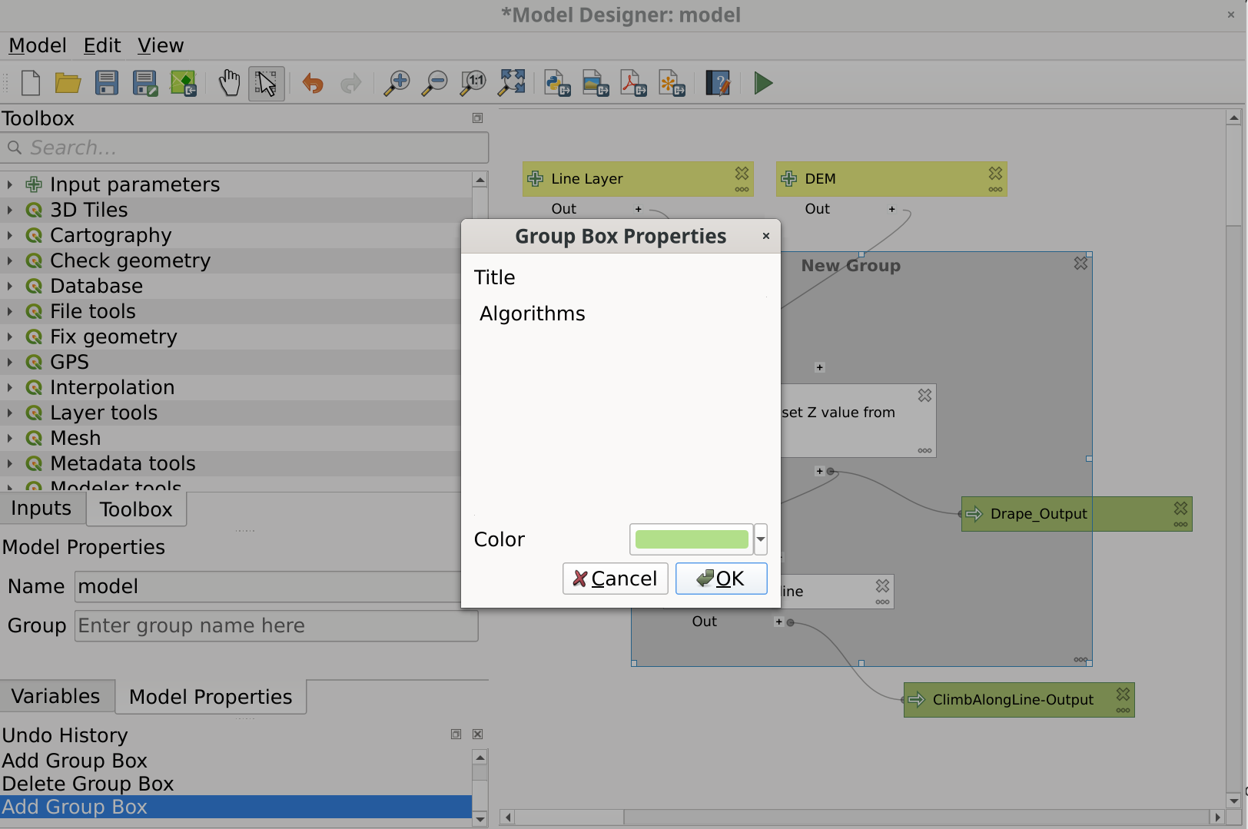The height and width of the screenshot is (829, 1248).
Task: Select the Pan hand tool
Action: point(229,83)
